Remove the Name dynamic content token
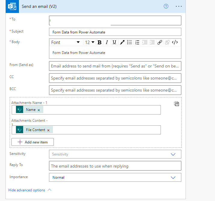The height and width of the screenshot is (201, 215). click(39, 110)
